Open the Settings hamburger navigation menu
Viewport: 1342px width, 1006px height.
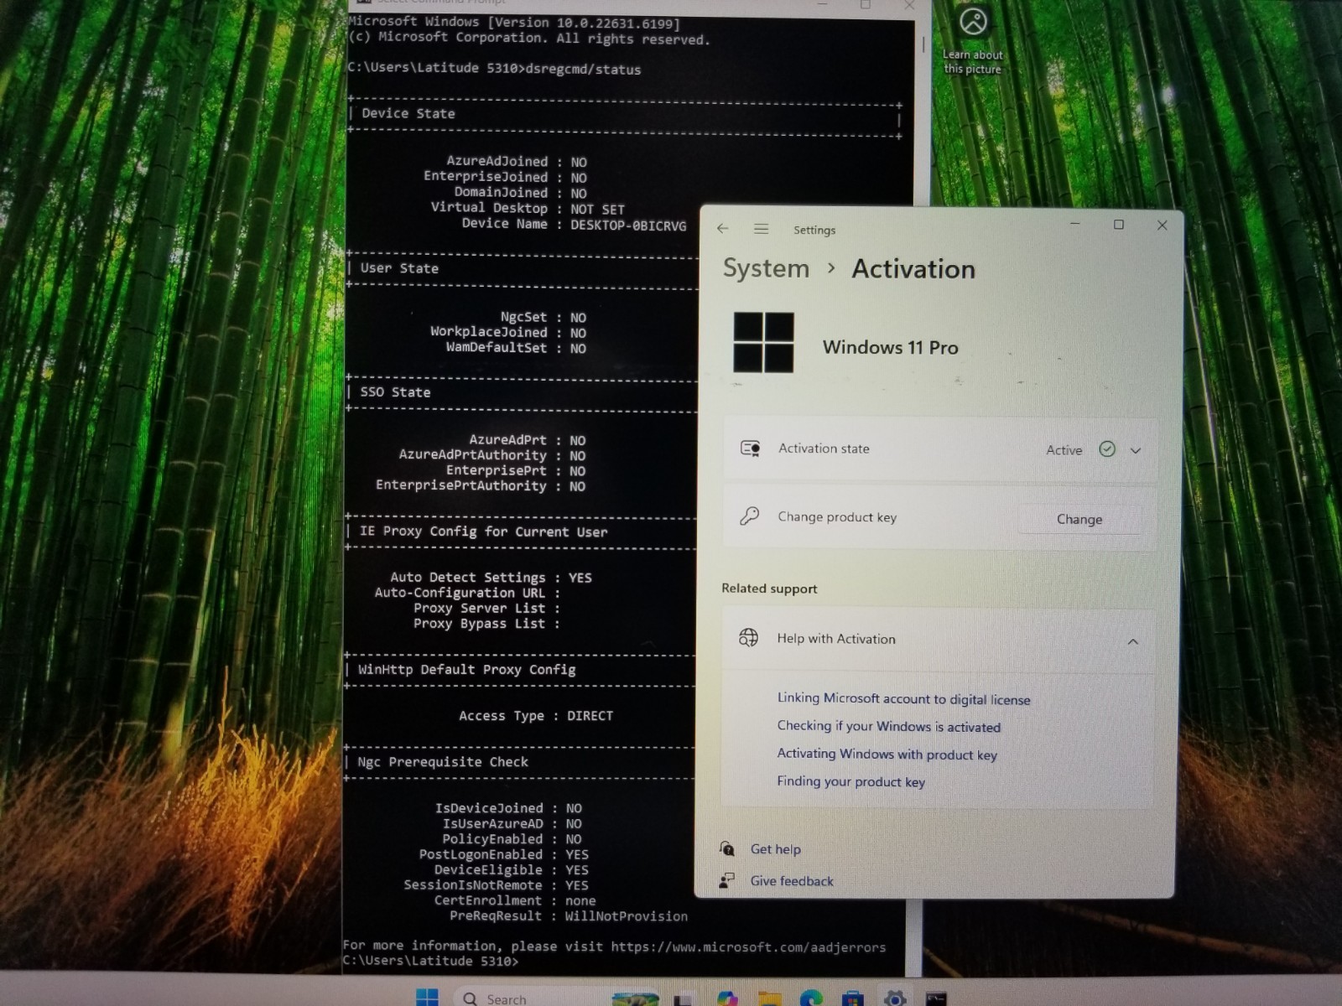(x=761, y=229)
